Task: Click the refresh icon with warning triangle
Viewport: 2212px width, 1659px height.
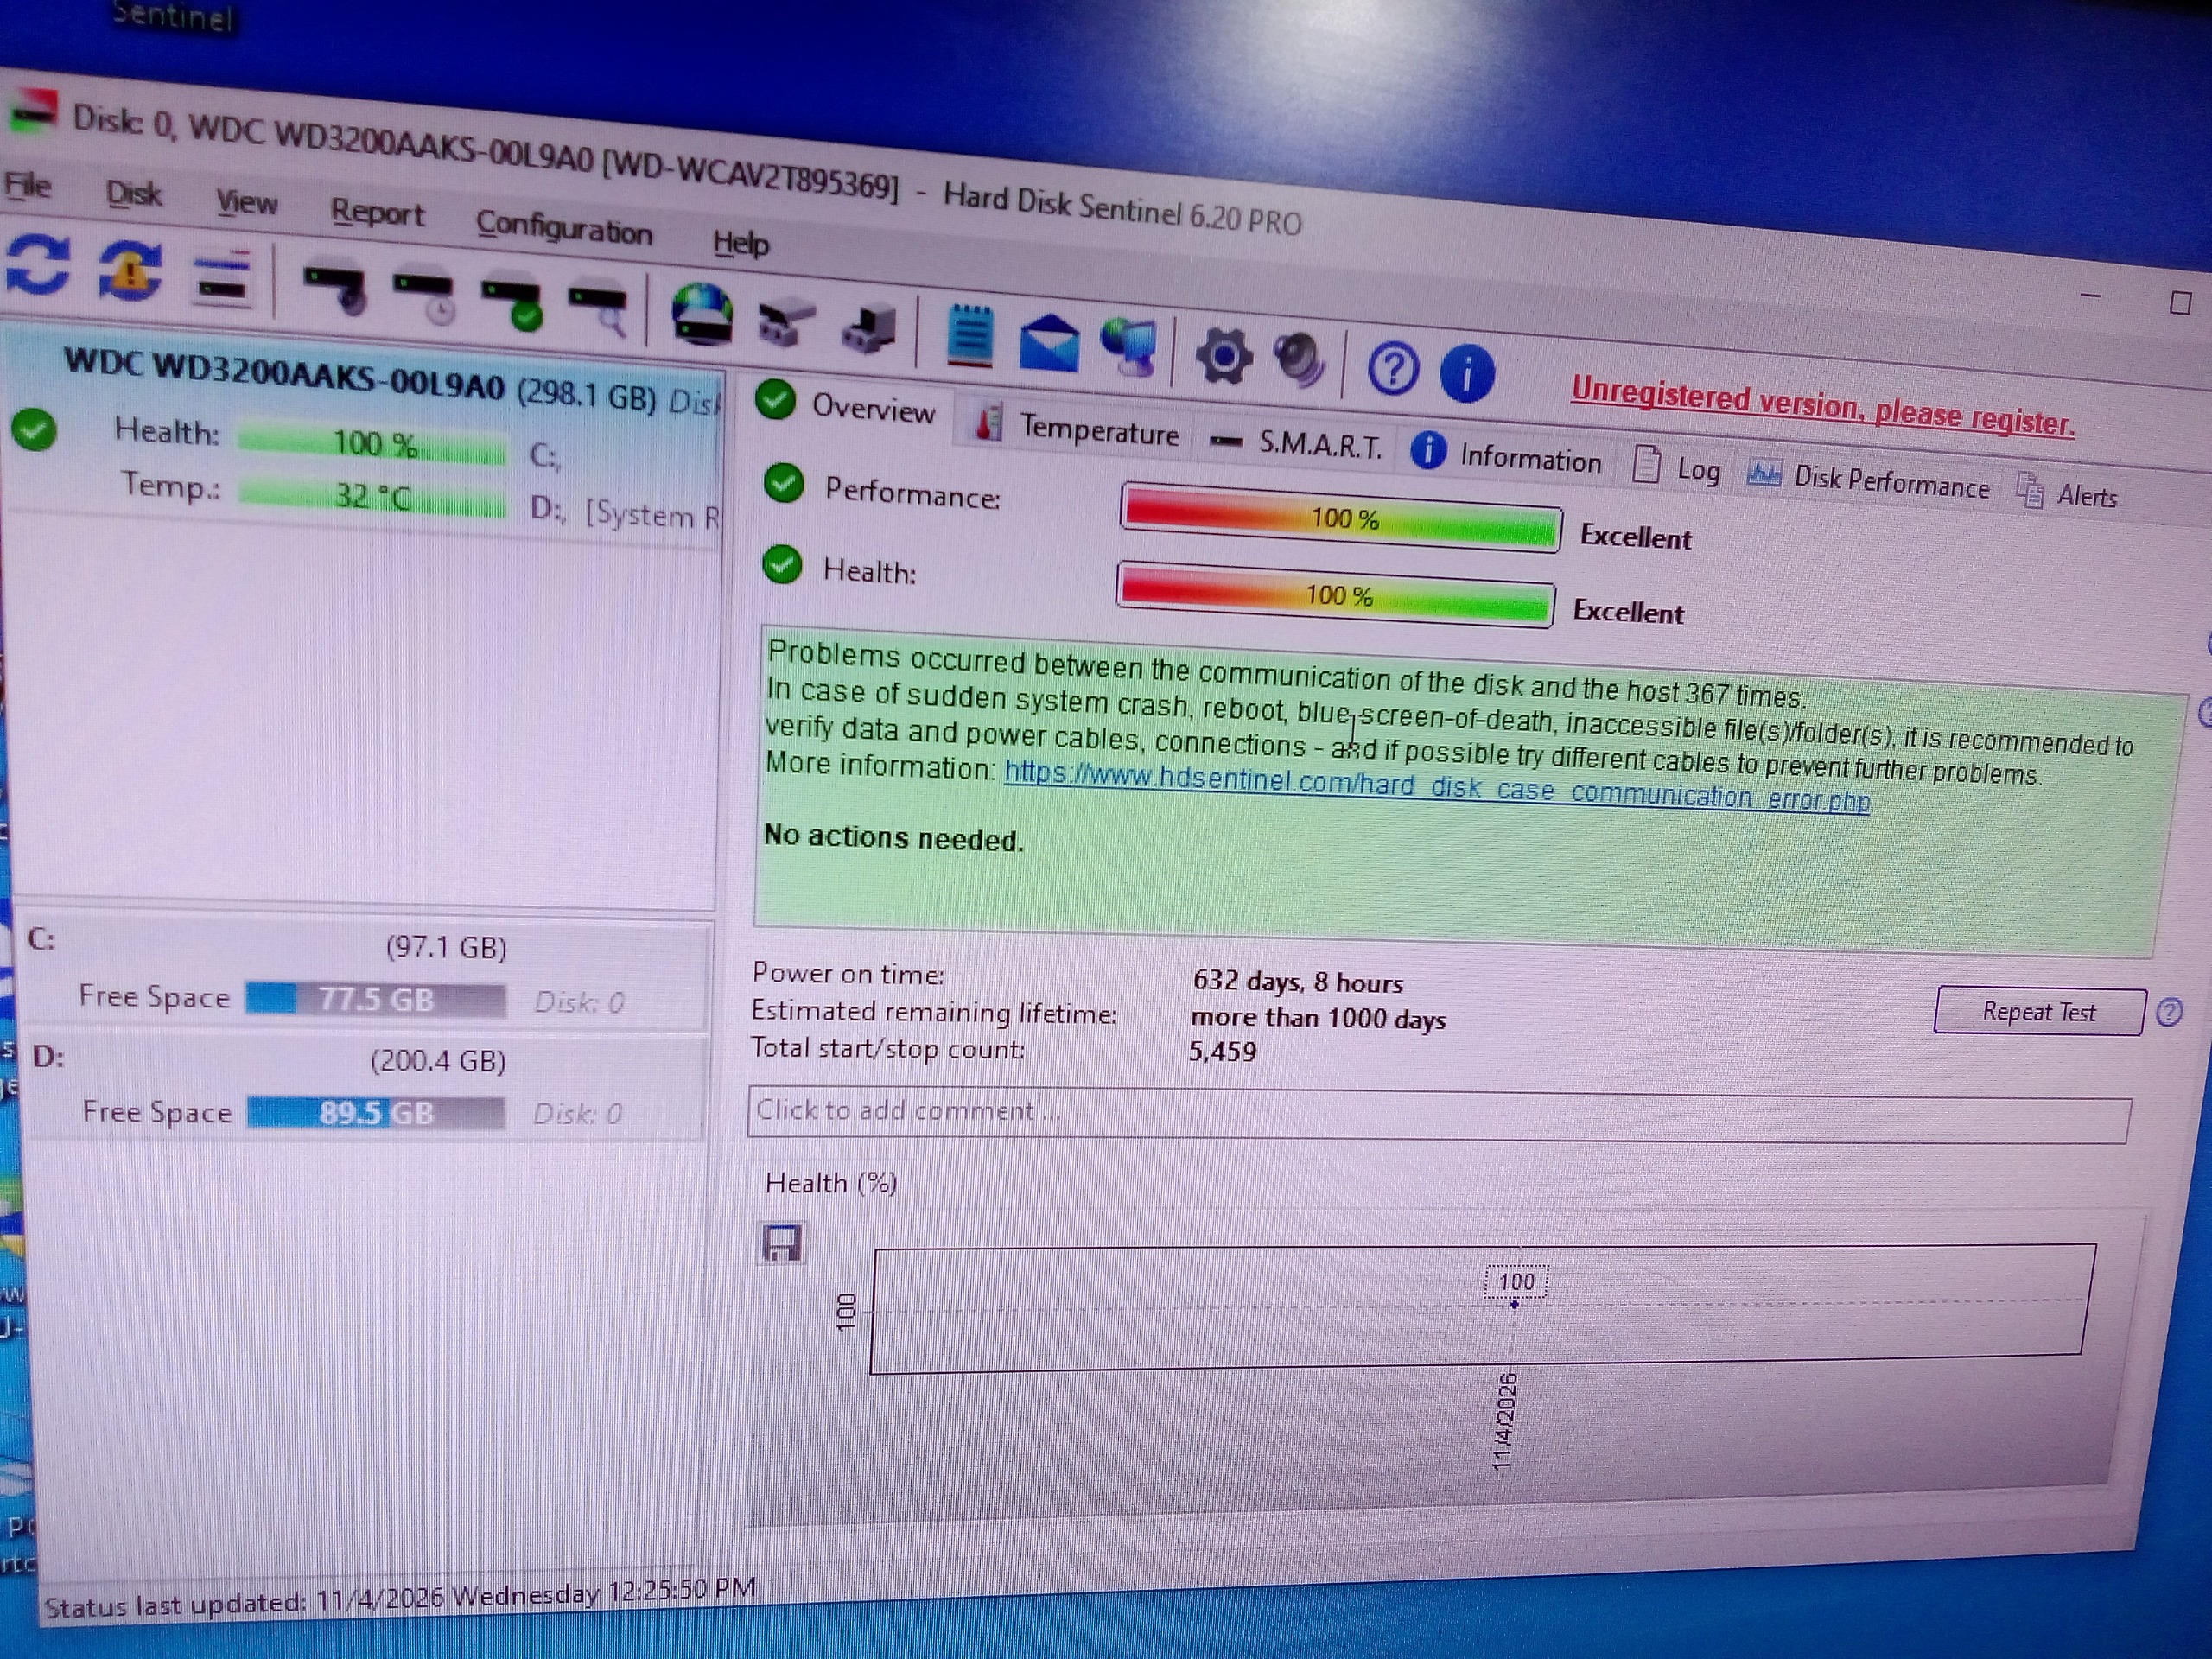Action: tap(130, 271)
